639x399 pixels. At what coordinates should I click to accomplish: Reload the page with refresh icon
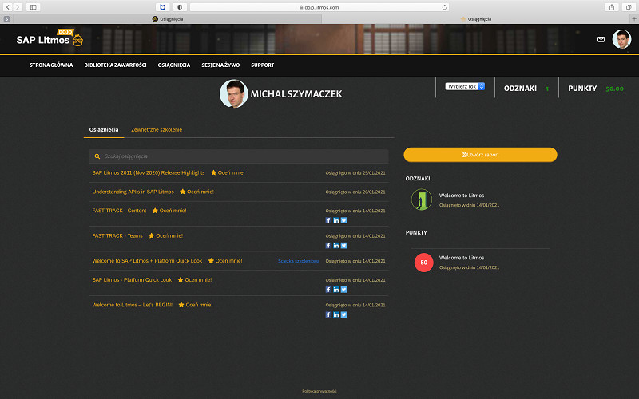pos(444,7)
